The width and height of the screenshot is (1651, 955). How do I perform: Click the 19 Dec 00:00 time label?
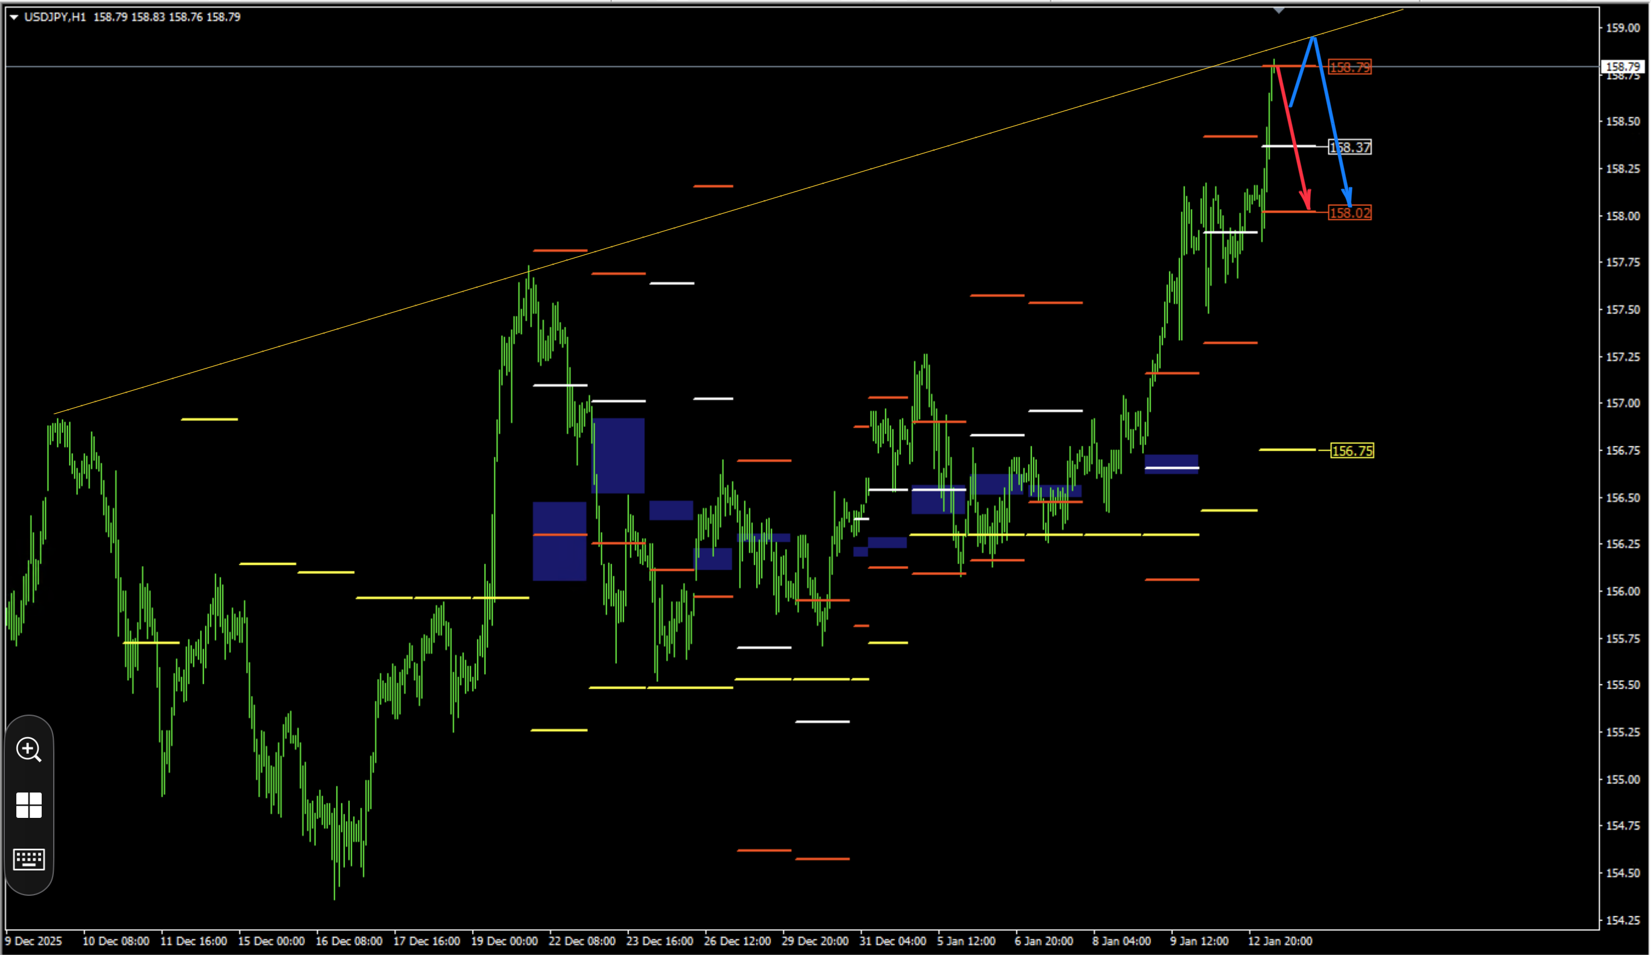505,941
